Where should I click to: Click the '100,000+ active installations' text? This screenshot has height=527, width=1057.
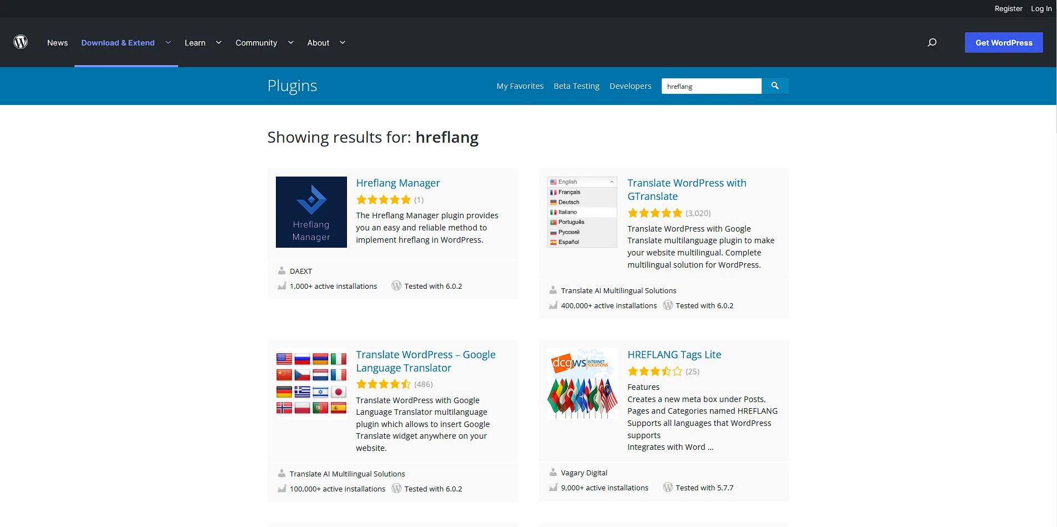point(337,489)
